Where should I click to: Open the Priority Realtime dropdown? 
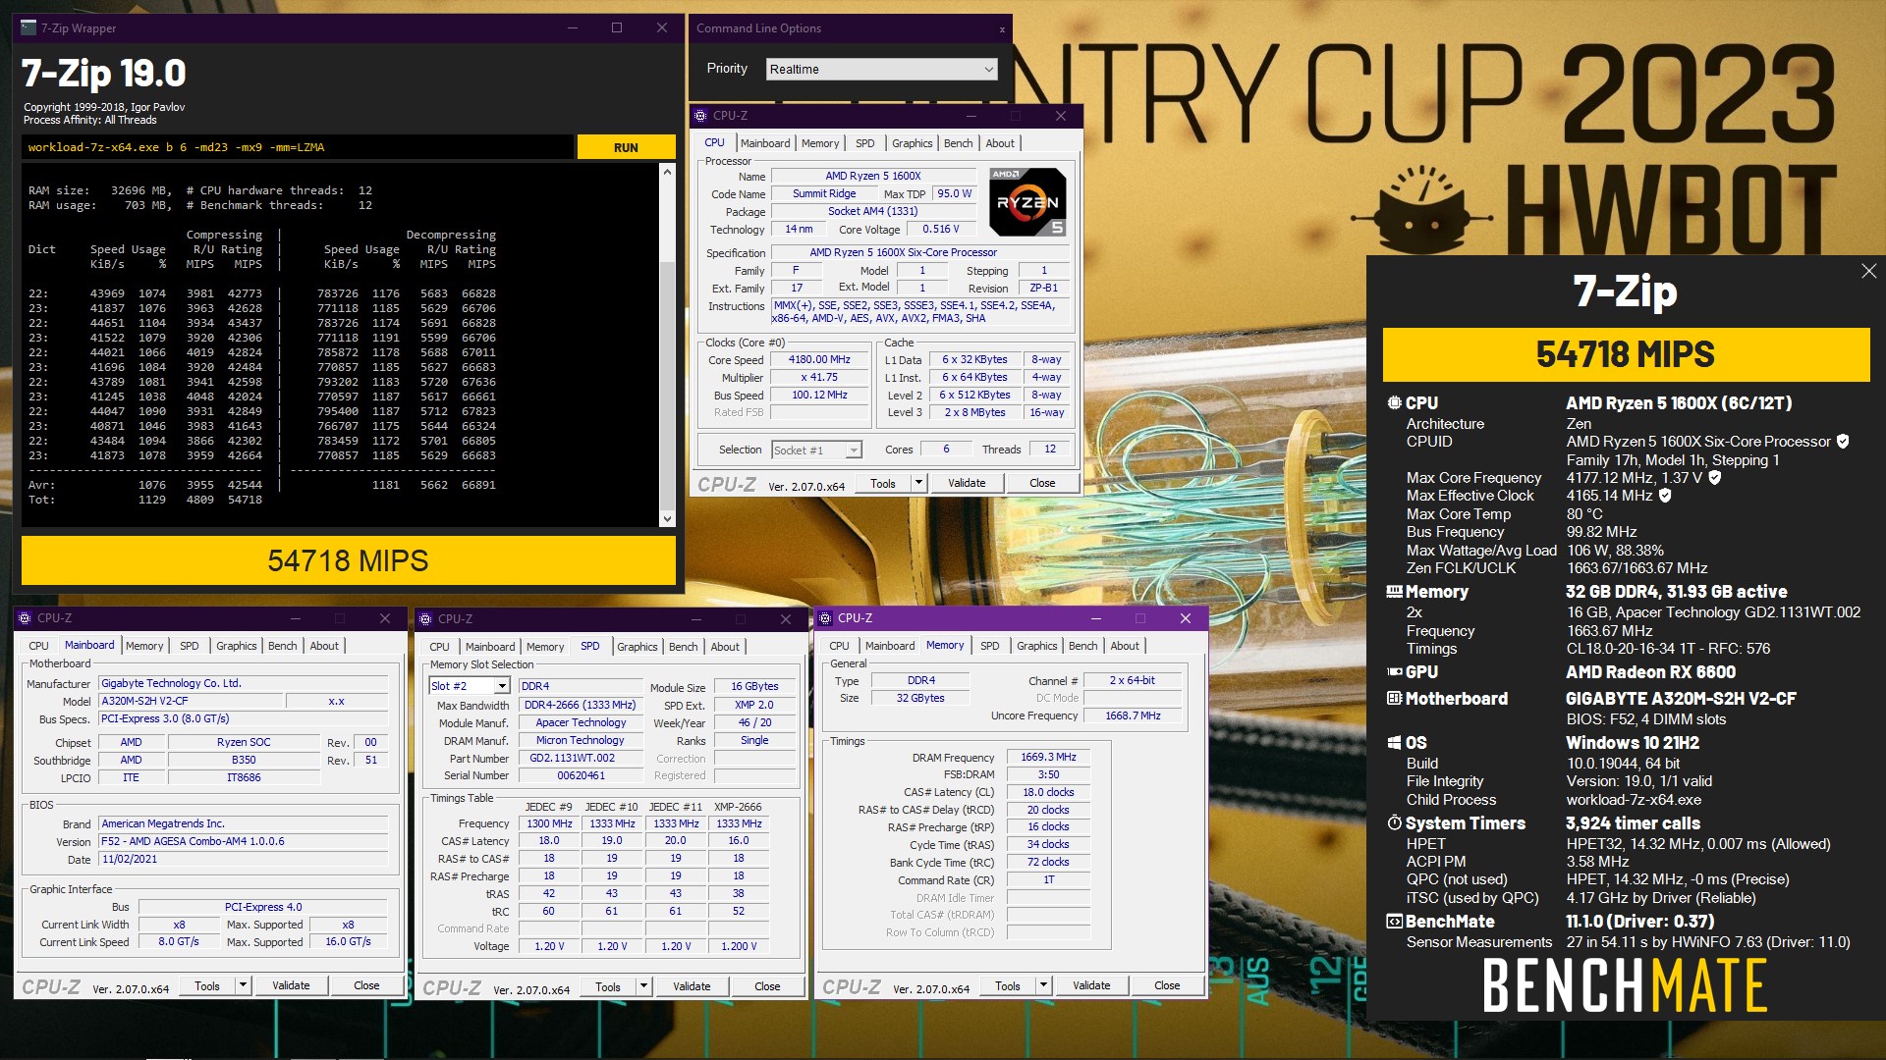click(881, 69)
